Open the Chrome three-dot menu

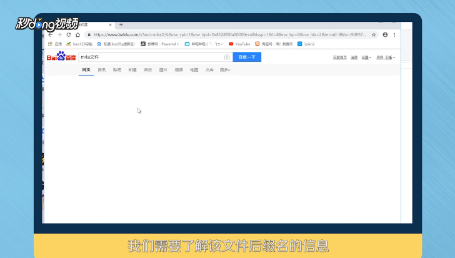[x=394, y=35]
